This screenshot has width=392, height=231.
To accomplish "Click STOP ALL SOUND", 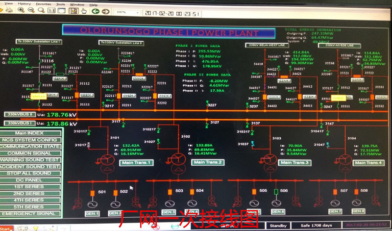I will pos(30,173).
